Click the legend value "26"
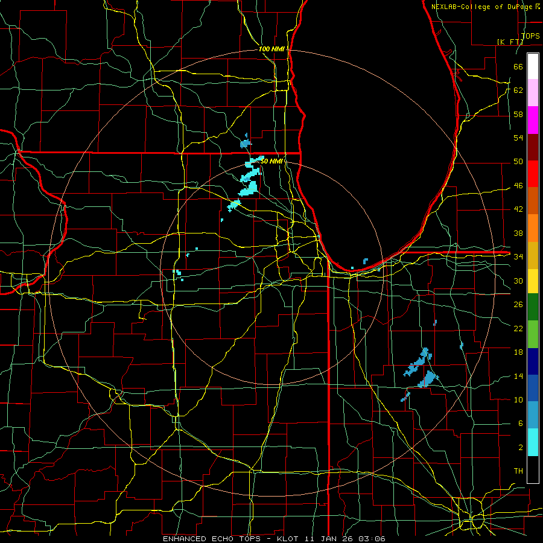Screen dimensions: 543x543 (x=518, y=305)
